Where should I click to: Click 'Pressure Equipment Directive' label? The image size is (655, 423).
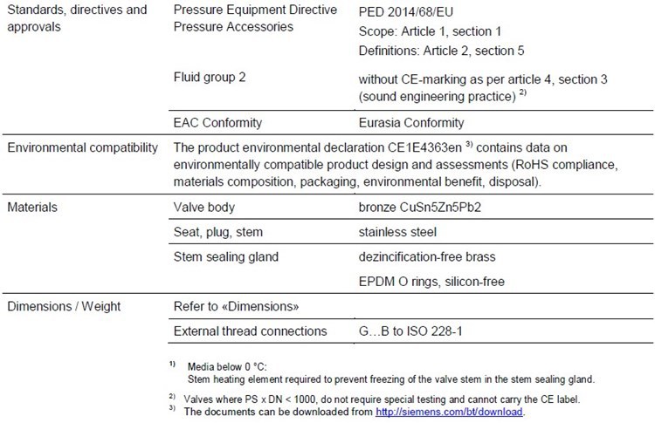coord(255,10)
